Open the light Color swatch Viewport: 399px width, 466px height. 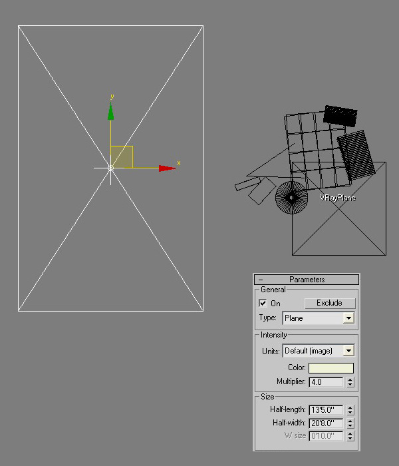coord(331,367)
